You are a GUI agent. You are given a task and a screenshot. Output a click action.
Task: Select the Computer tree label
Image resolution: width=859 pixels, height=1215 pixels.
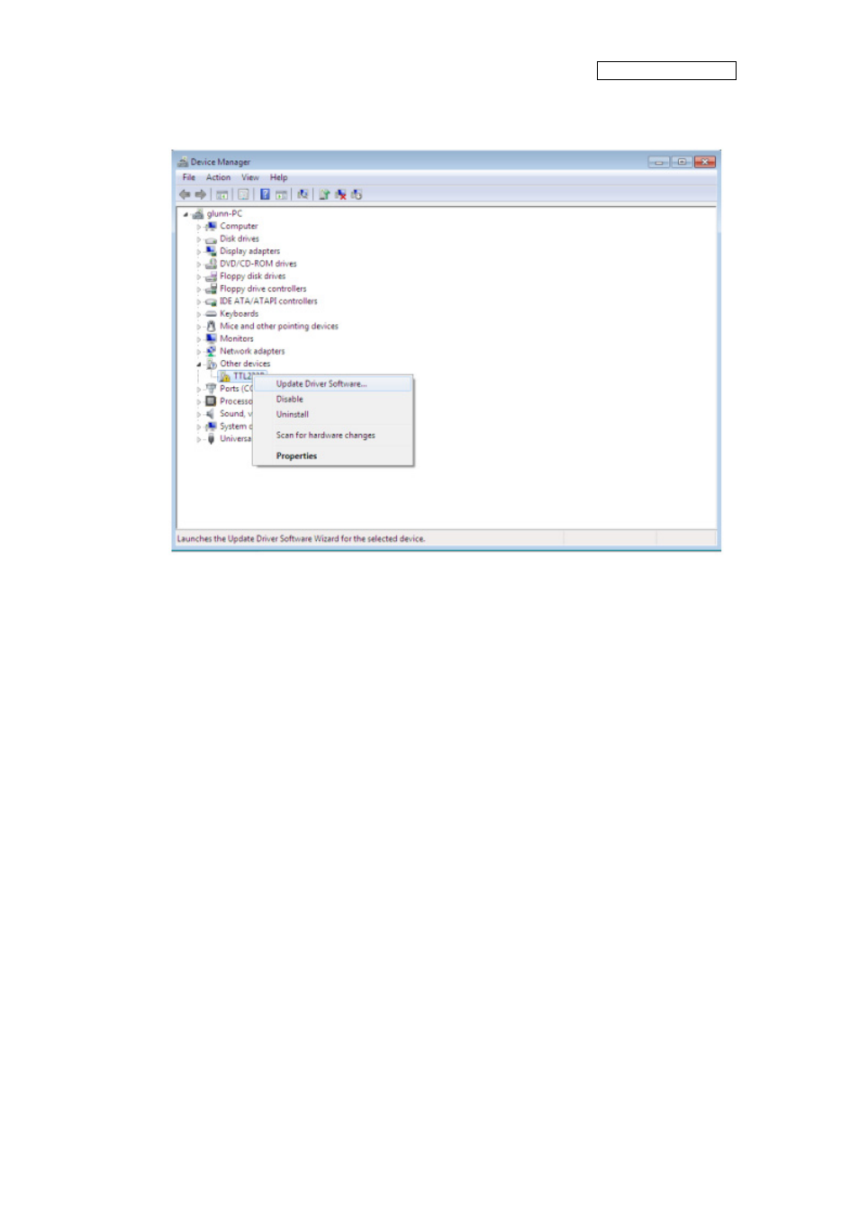click(239, 227)
